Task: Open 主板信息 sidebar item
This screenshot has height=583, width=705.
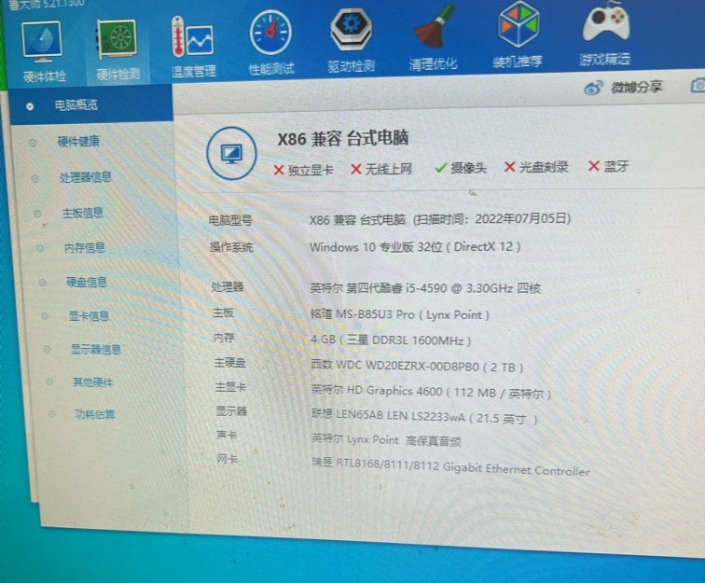Action: coord(83,213)
